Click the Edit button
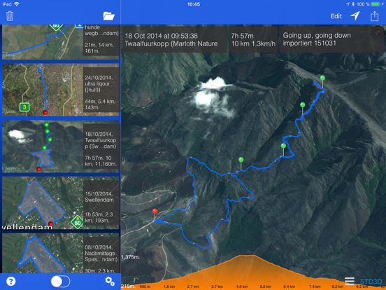386x290 pixels. point(336,16)
